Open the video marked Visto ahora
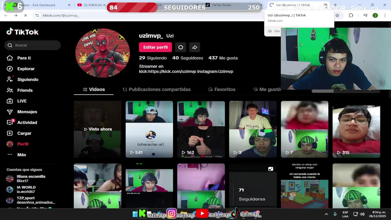The width and height of the screenshot is (391, 220). tap(97, 129)
